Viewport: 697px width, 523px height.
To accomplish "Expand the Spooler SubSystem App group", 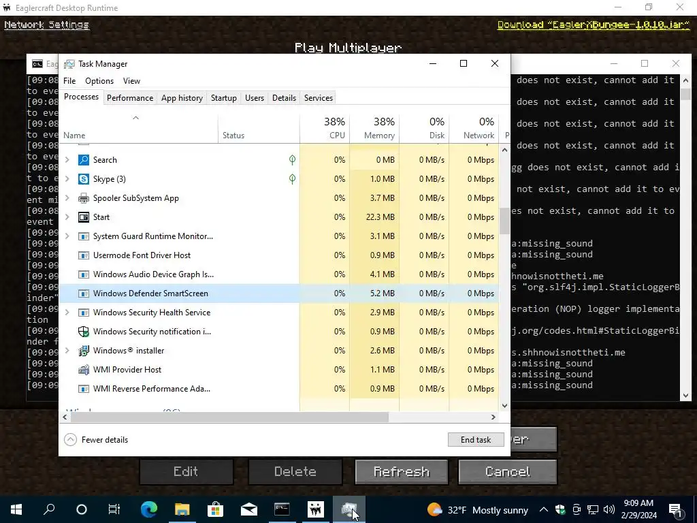I will 67,198.
